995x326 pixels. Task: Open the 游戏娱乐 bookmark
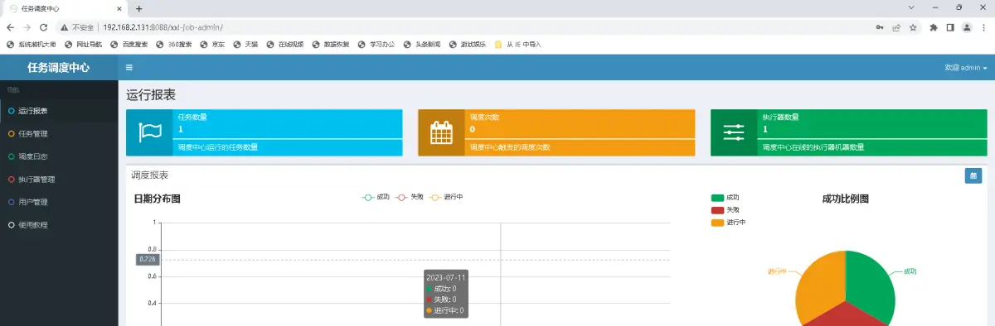[x=467, y=44]
